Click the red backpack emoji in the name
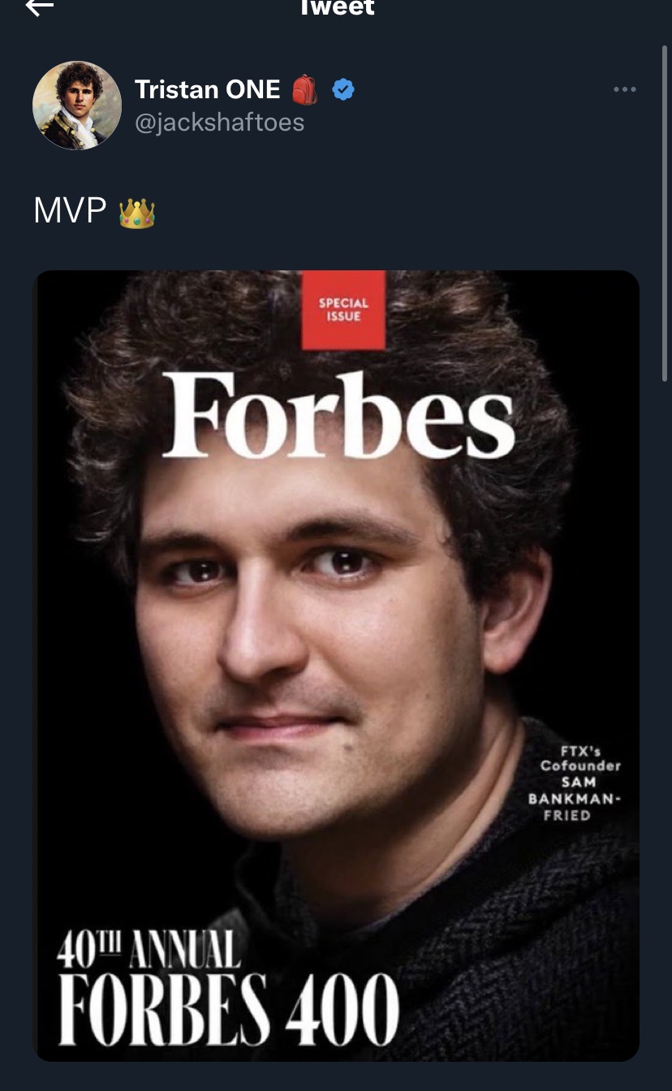Screen dimensions: 672x1091 tap(305, 89)
